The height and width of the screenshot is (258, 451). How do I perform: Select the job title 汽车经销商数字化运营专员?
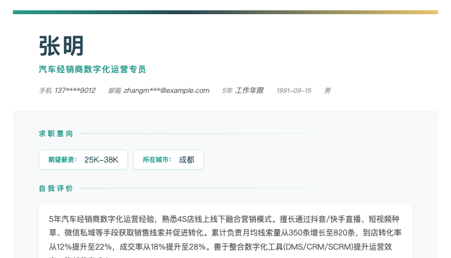92,70
